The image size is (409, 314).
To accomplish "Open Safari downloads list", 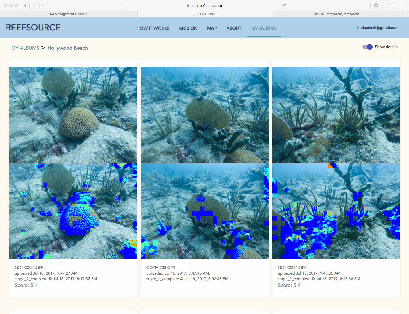I will [376, 5].
